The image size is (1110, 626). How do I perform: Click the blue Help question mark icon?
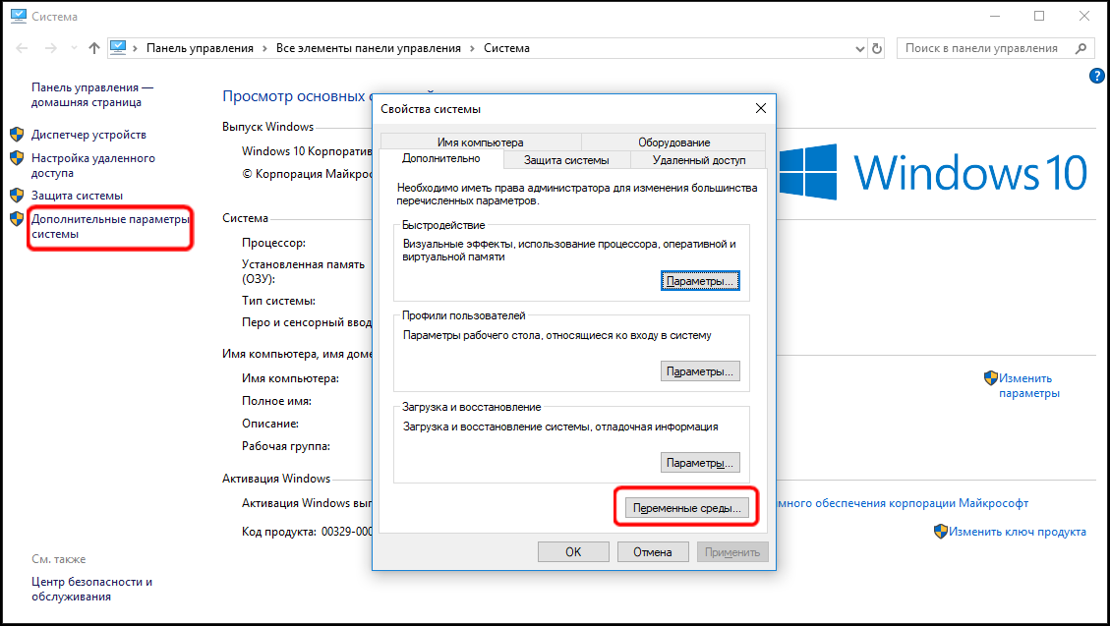(x=1096, y=76)
